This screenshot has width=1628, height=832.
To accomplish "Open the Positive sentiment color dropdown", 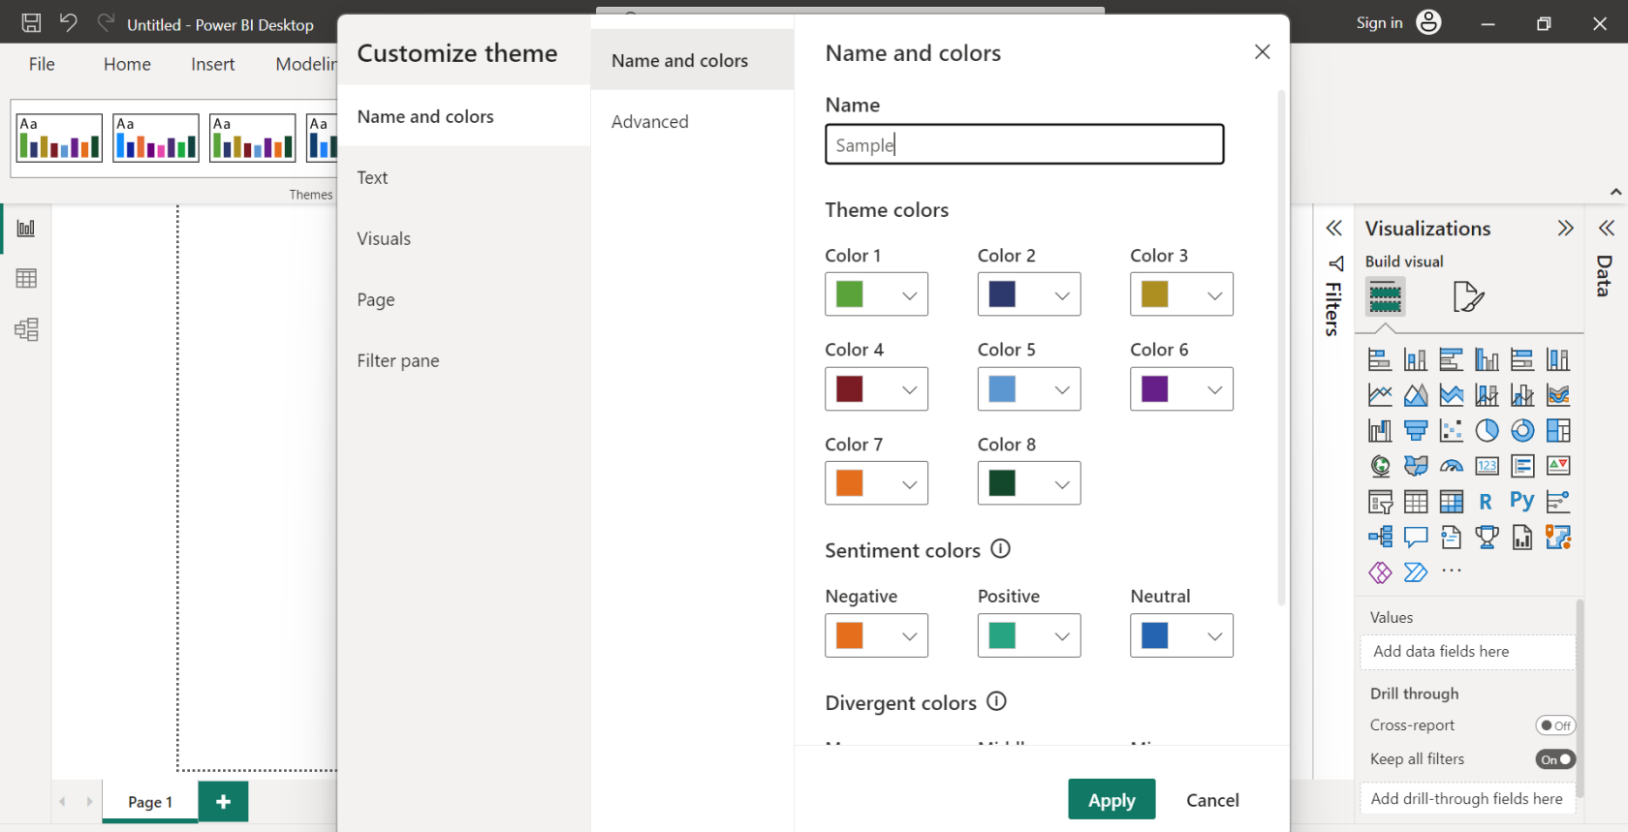I will tap(1028, 635).
